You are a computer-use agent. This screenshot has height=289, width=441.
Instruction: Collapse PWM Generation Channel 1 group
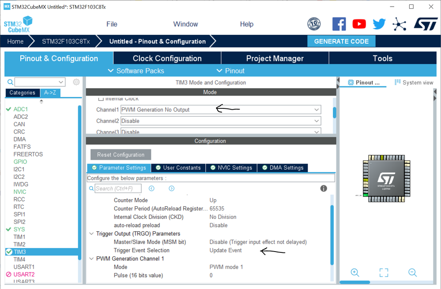91,259
